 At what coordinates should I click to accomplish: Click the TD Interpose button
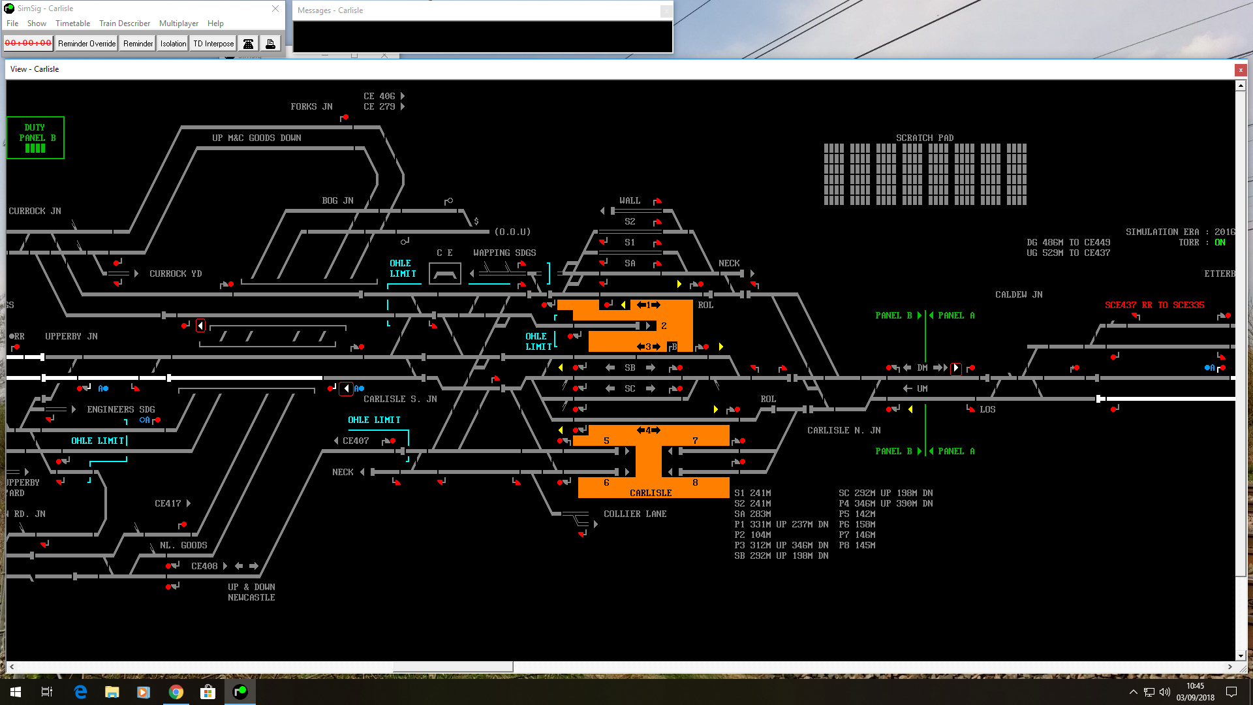(x=213, y=44)
